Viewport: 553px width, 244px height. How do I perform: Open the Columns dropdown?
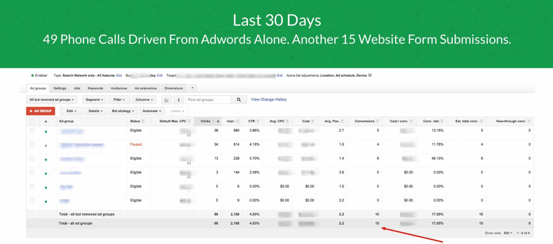point(144,100)
